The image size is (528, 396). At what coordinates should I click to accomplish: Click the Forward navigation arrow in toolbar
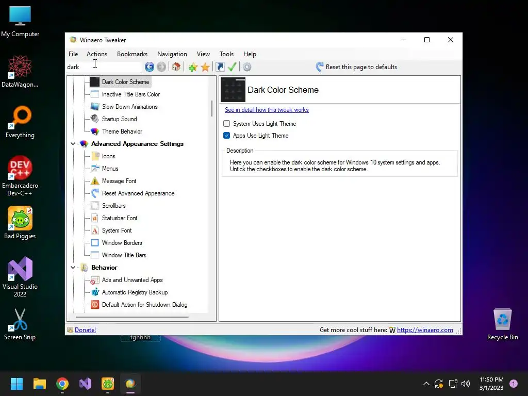click(161, 67)
